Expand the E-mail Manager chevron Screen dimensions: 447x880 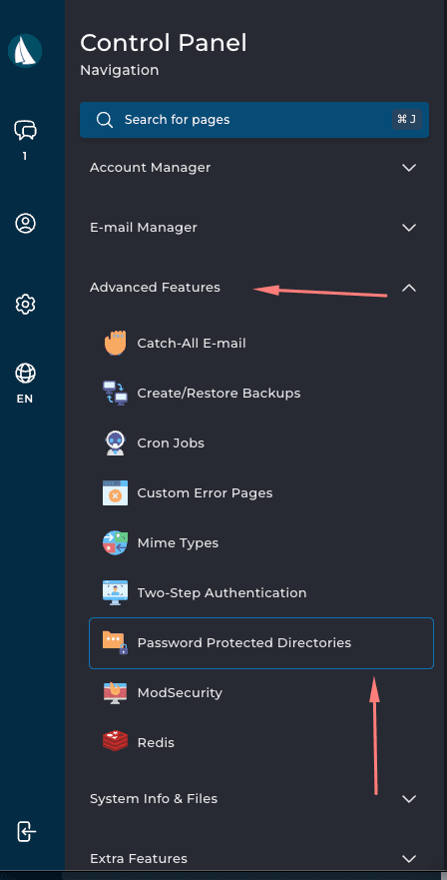(409, 228)
